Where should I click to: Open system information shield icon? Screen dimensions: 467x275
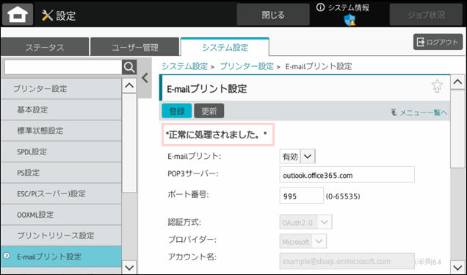click(350, 21)
